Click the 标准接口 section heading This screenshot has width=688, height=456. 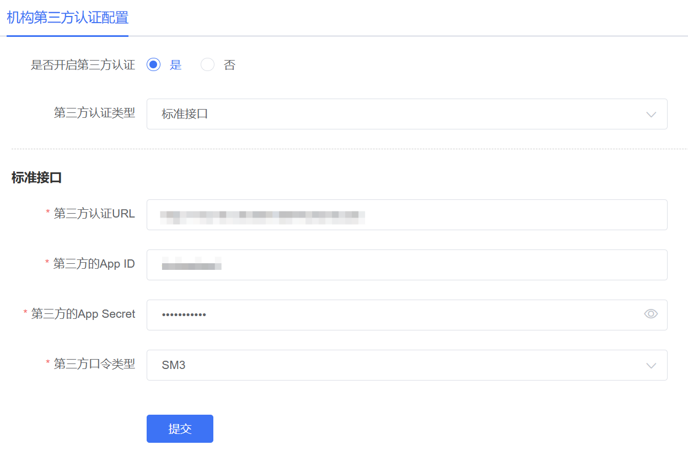tap(36, 178)
